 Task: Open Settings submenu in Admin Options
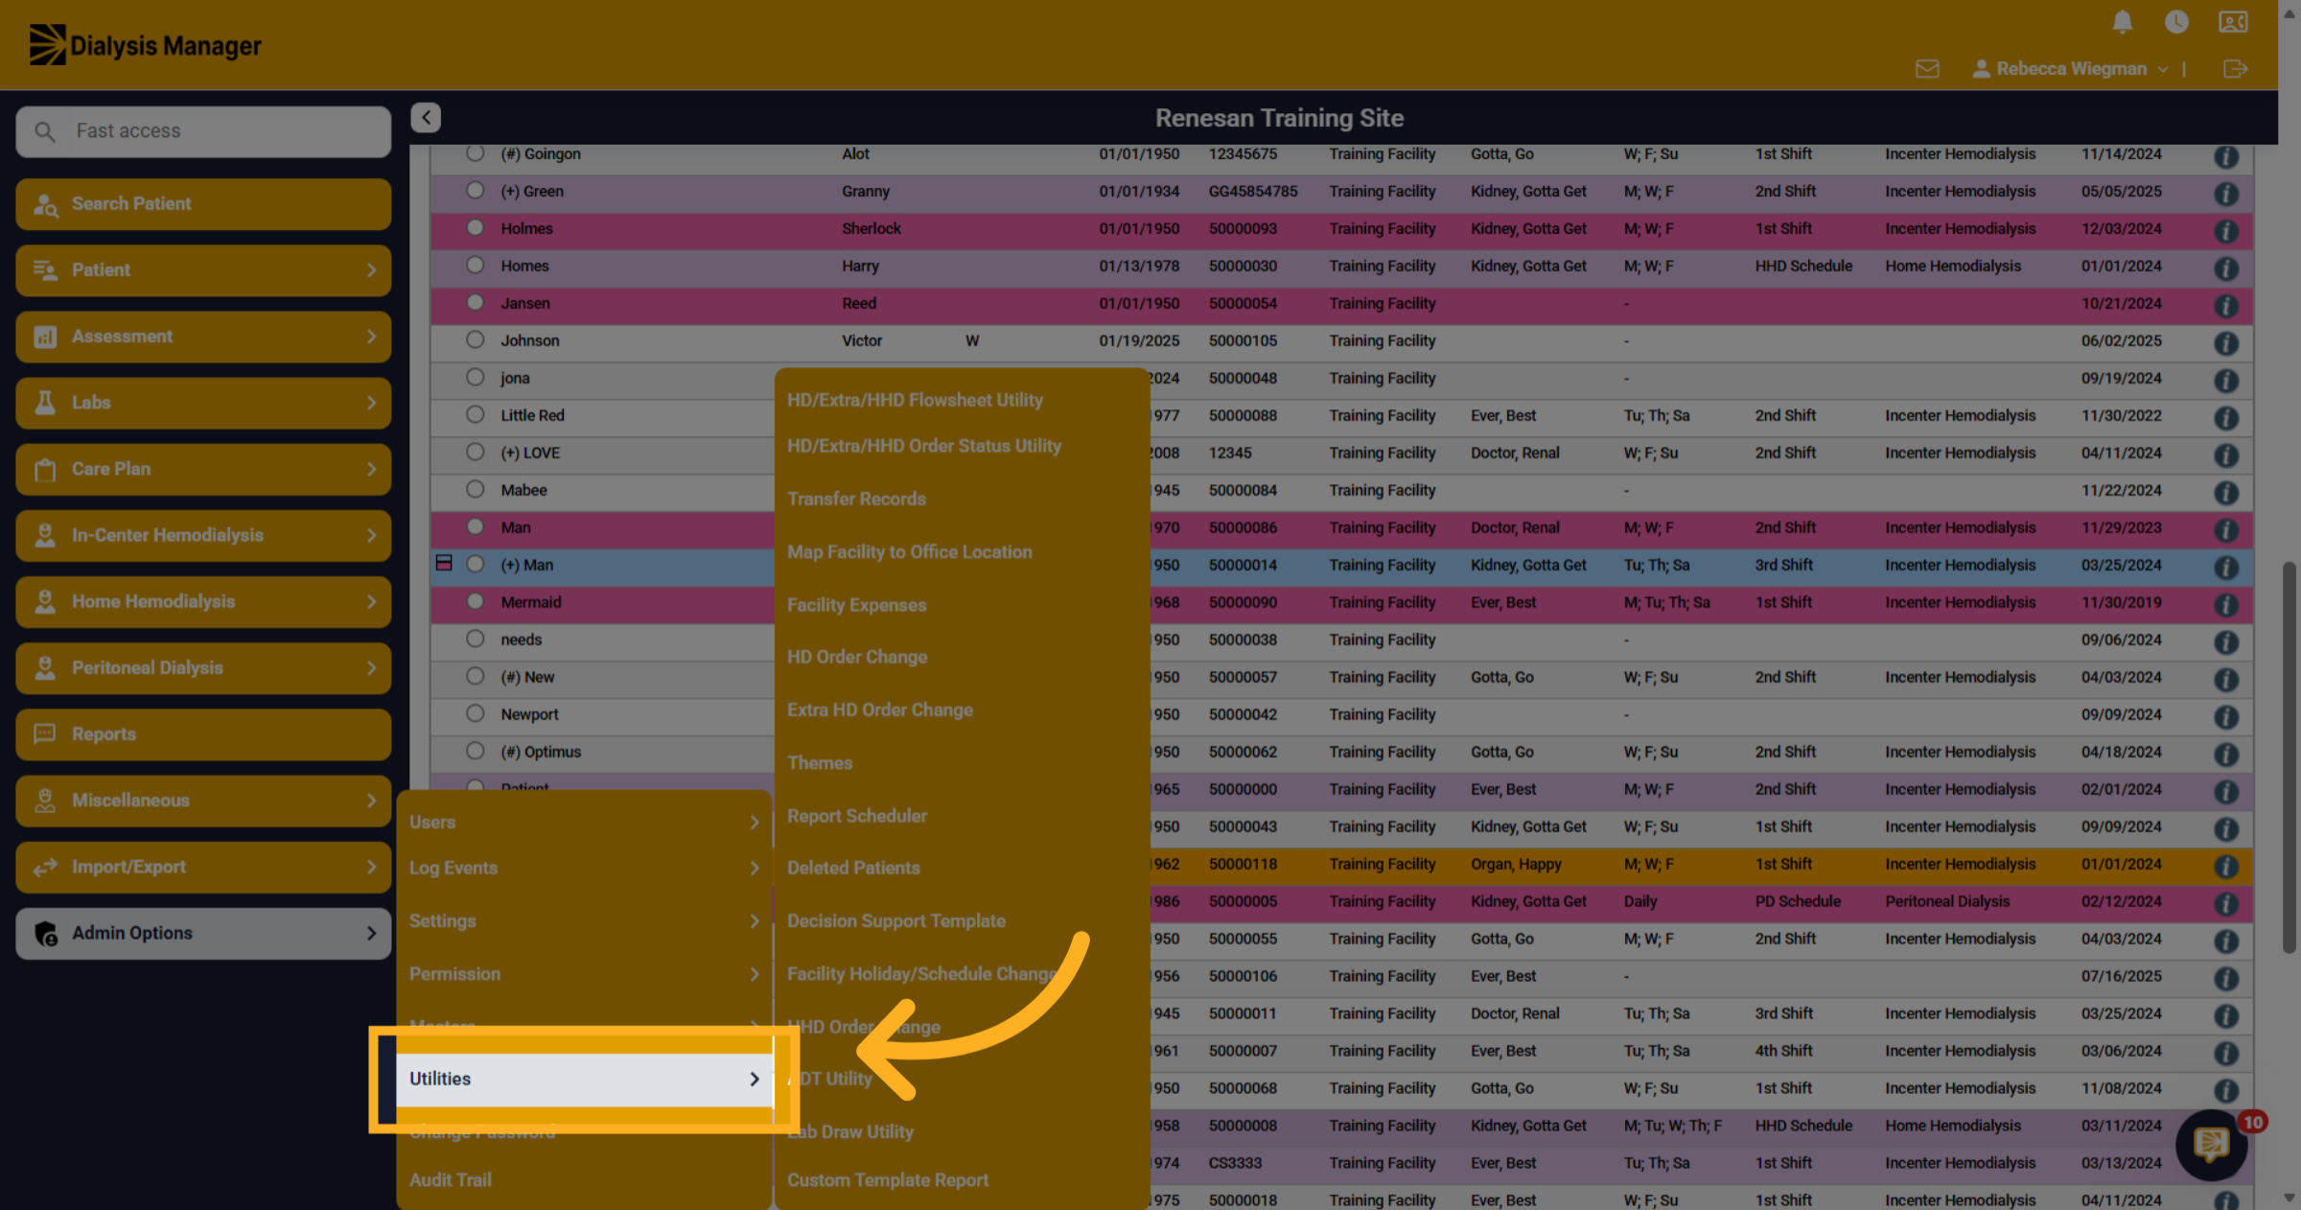tap(585, 920)
